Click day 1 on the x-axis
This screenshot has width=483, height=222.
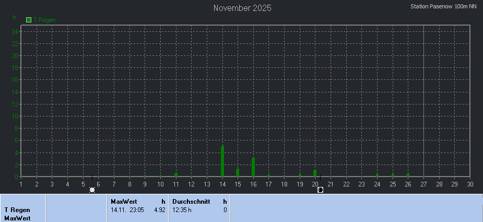pyautogui.click(x=21, y=184)
